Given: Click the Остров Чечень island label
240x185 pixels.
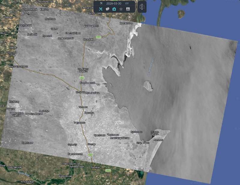Looking at the screenshot, I should [x=155, y=133].
